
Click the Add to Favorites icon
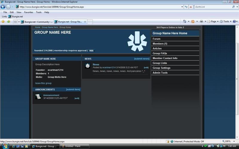(x=9, y=21)
